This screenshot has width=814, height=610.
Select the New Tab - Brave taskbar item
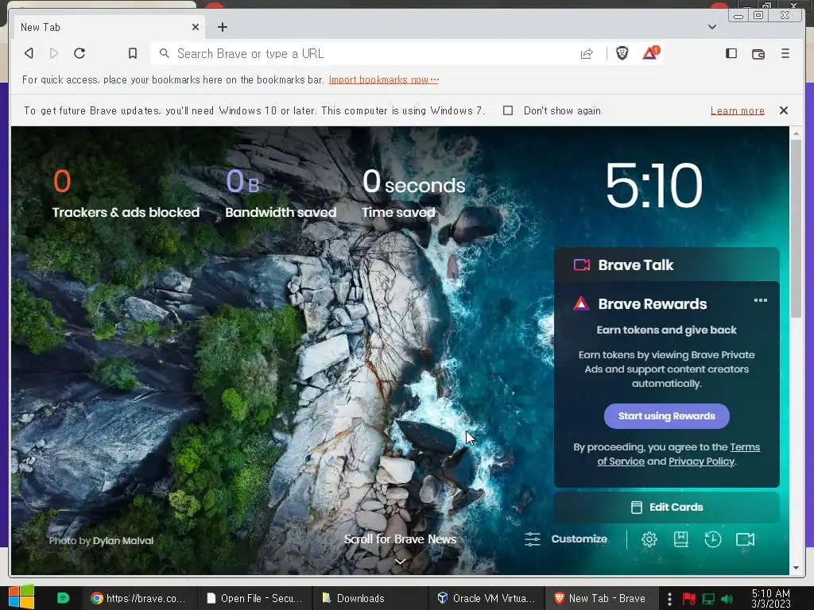602,598
